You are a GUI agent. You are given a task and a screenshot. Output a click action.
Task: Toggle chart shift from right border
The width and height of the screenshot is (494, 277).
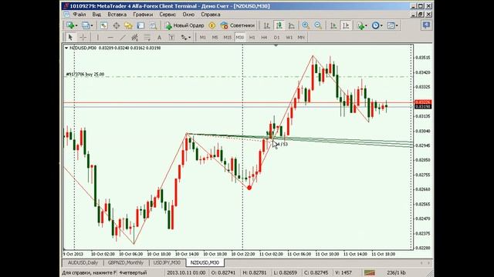[x=346, y=25]
